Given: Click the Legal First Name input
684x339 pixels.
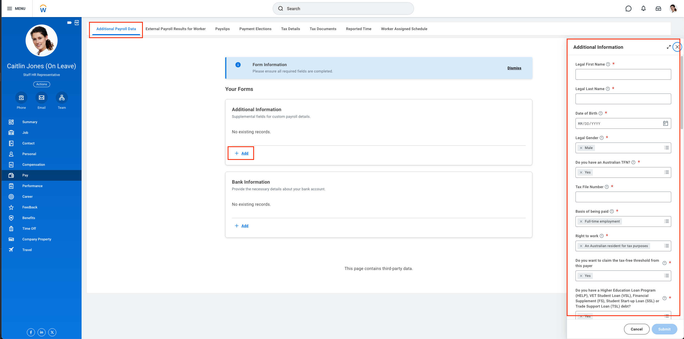Looking at the screenshot, I should [623, 74].
